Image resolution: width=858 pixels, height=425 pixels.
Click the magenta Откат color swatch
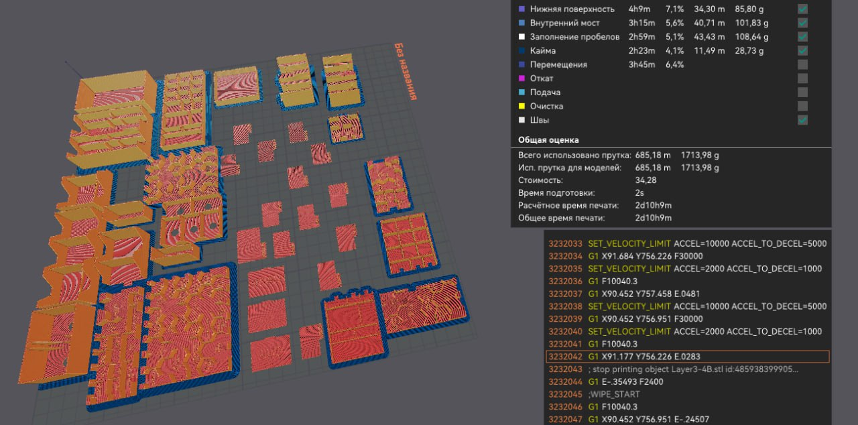(522, 78)
